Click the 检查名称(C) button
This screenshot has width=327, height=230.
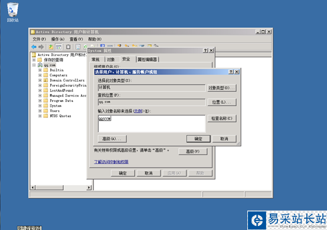tap(222, 119)
